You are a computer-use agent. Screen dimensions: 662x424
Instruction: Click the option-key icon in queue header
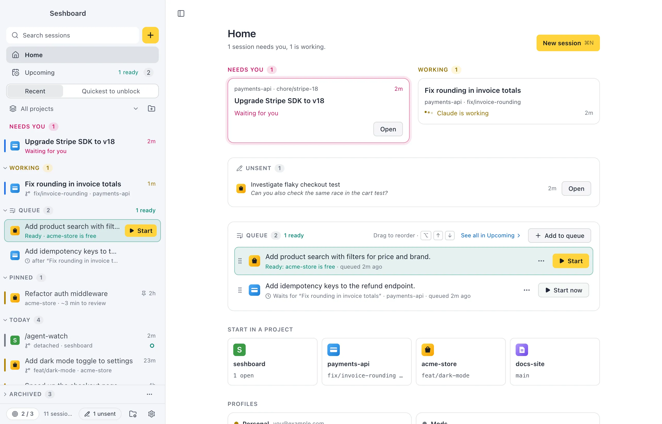click(x=426, y=236)
